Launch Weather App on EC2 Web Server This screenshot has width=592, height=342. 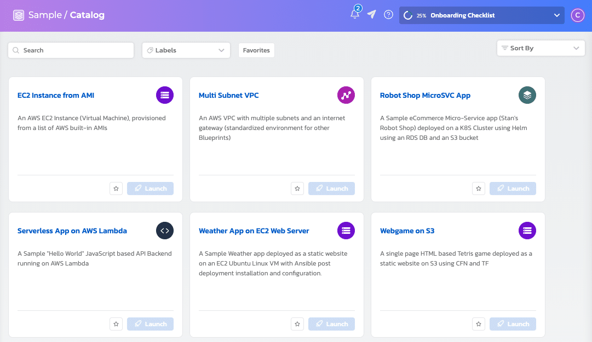coord(331,324)
